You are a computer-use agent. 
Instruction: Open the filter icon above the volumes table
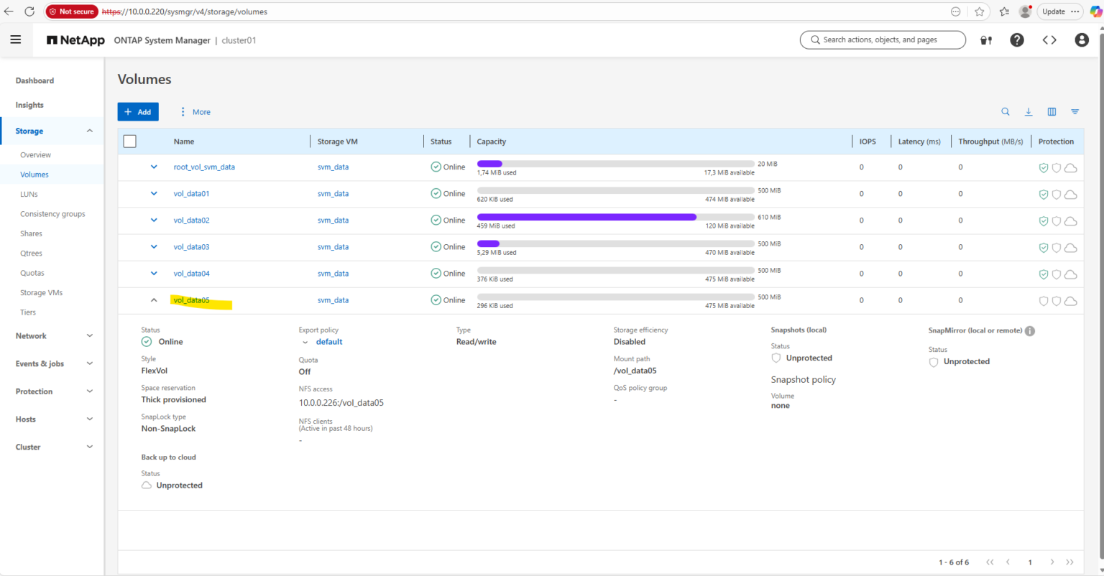point(1075,112)
